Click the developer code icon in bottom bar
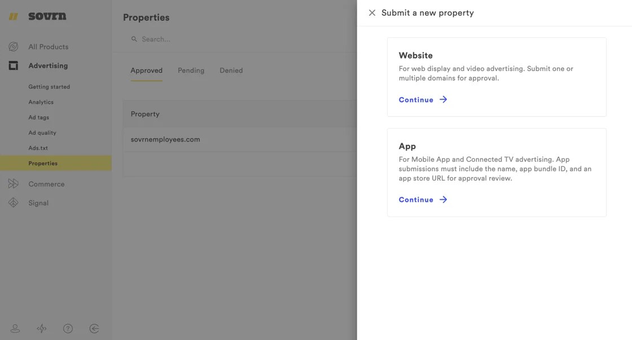This screenshot has width=632, height=340. pos(42,328)
